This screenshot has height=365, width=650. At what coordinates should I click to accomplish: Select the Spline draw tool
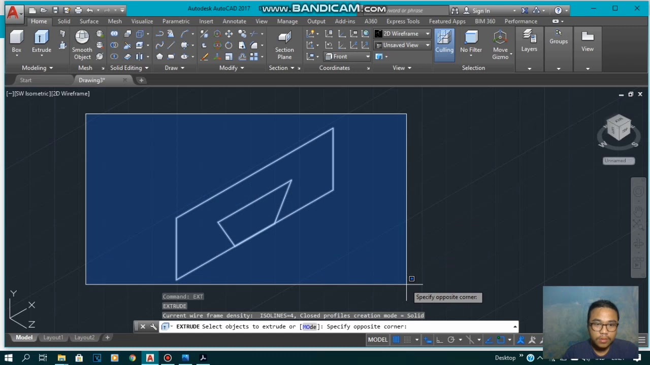click(x=159, y=45)
